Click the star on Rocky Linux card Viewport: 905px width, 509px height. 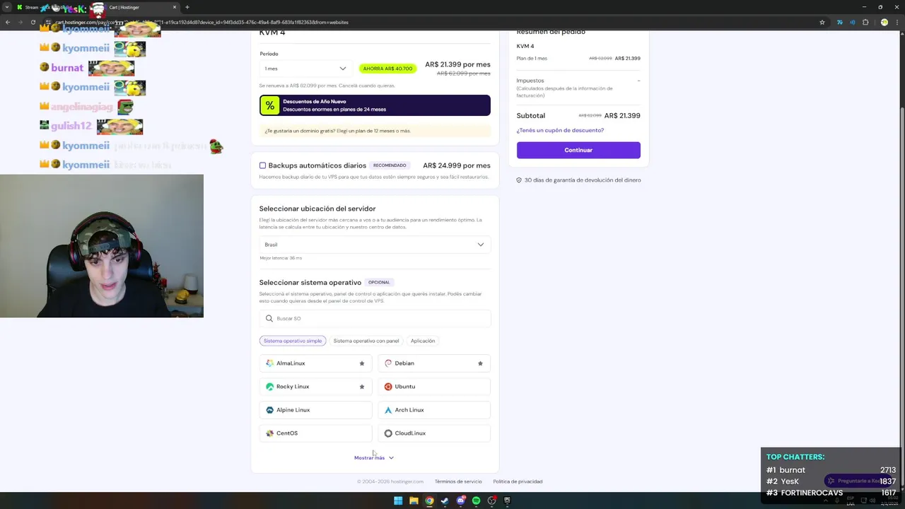[x=362, y=387]
